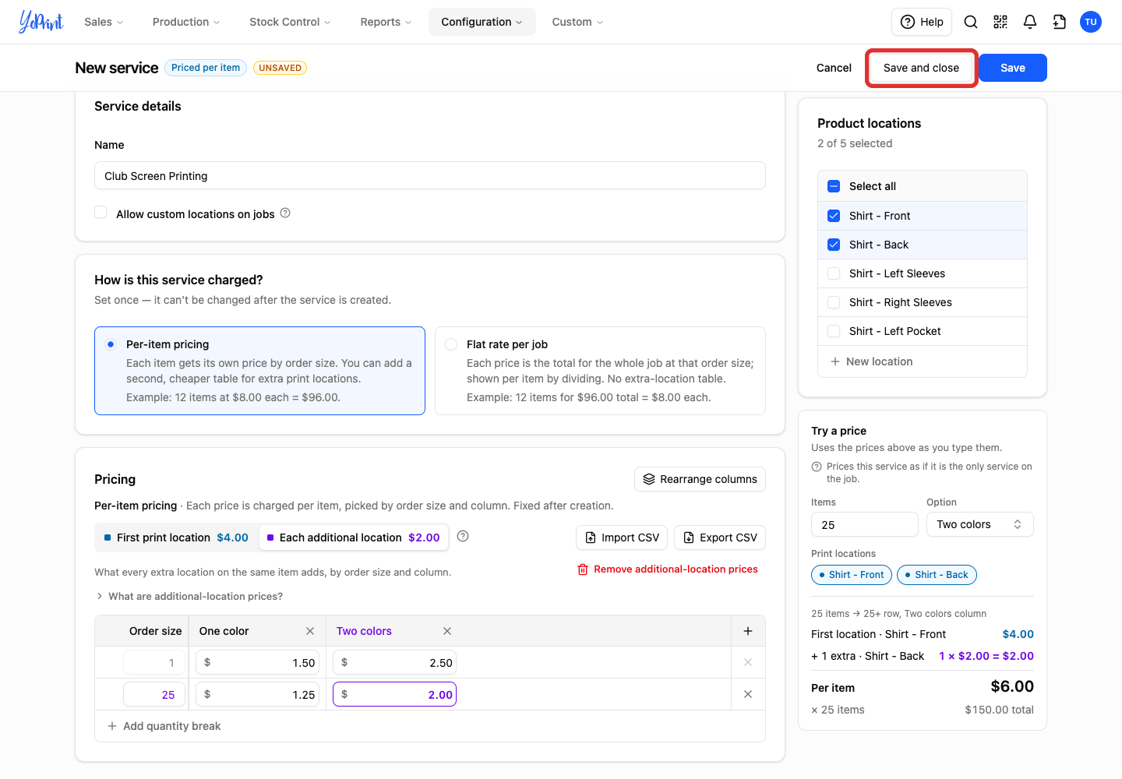Viewport: 1122px width, 779px height.
Task: Remove the Two colors column
Action: click(447, 631)
